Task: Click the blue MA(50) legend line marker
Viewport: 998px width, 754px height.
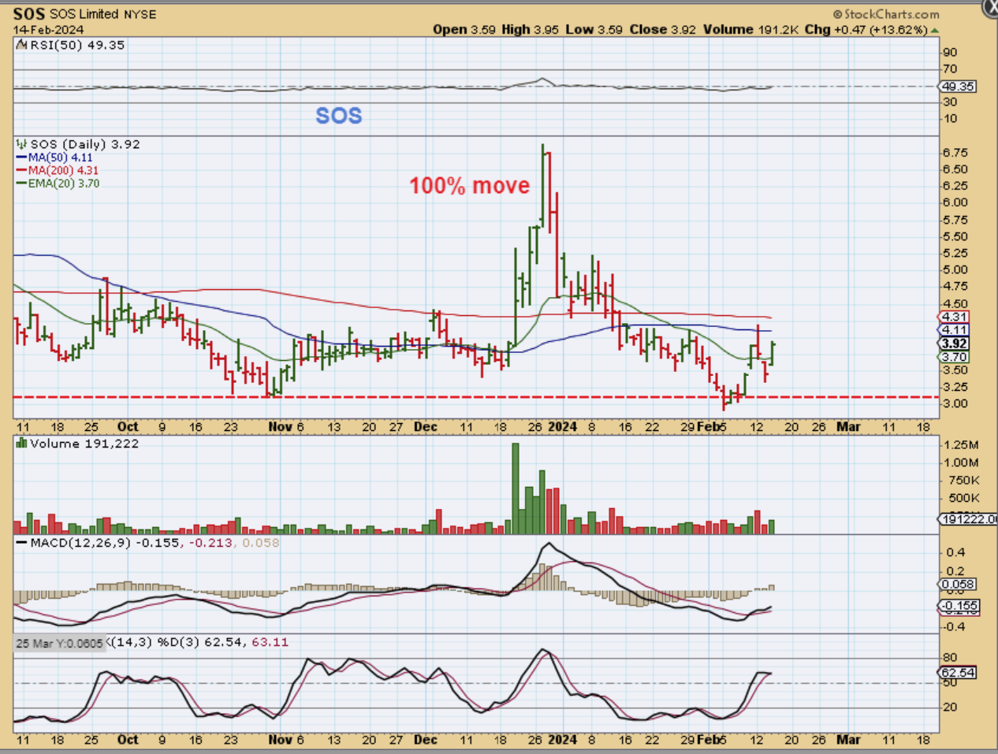Action: (22, 158)
